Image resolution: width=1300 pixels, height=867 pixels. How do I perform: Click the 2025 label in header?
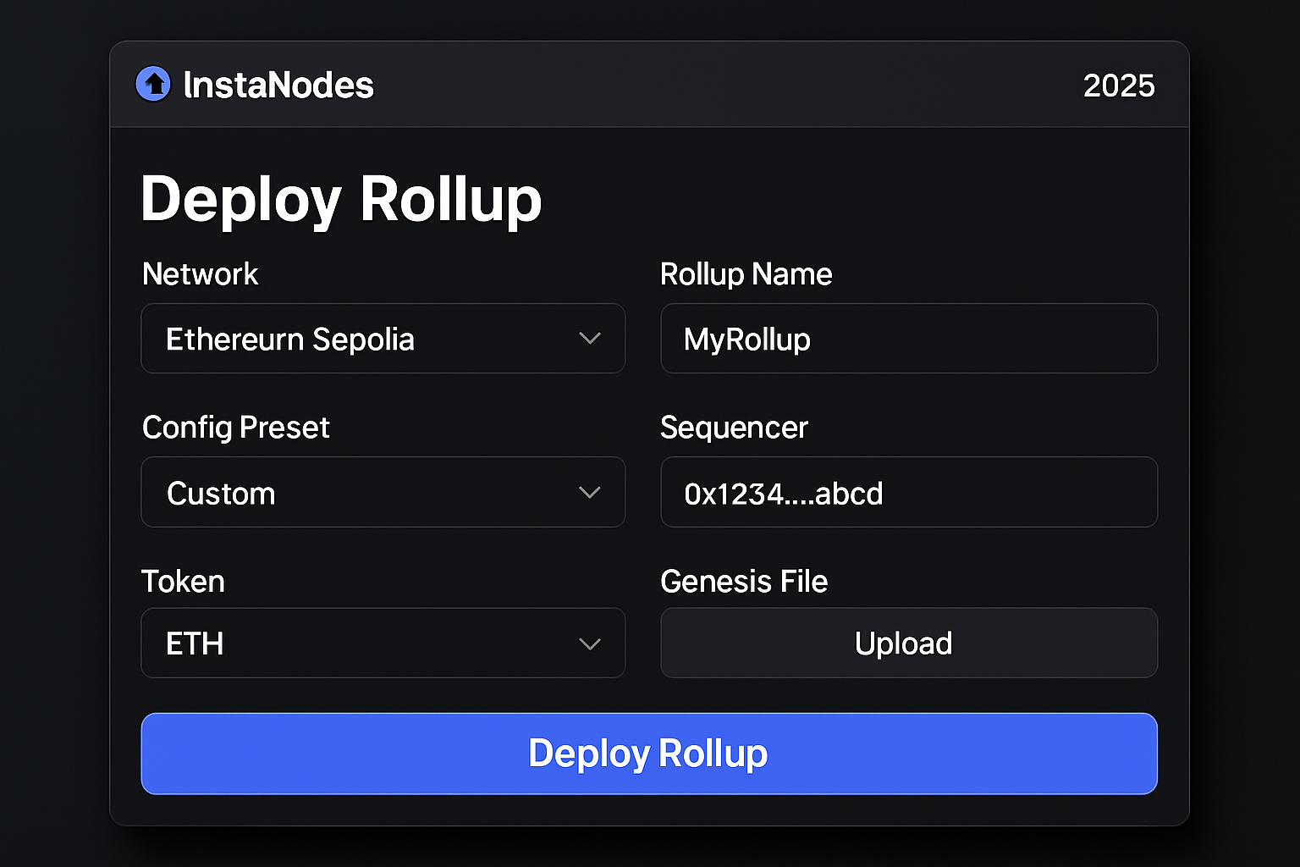pyautogui.click(x=1119, y=85)
